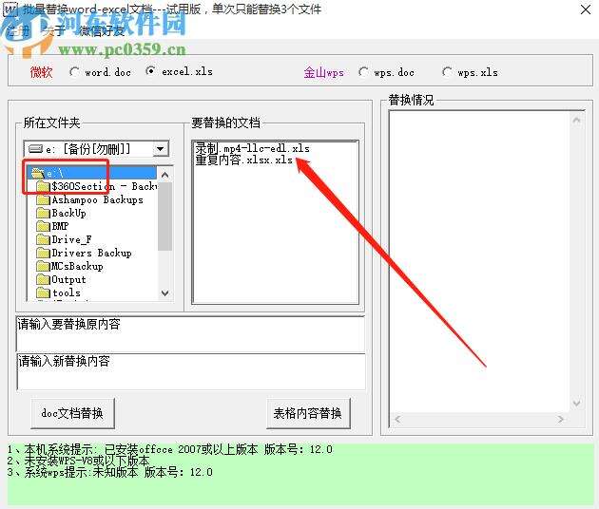
Task: Open the 关于 menu
Action: point(53,30)
